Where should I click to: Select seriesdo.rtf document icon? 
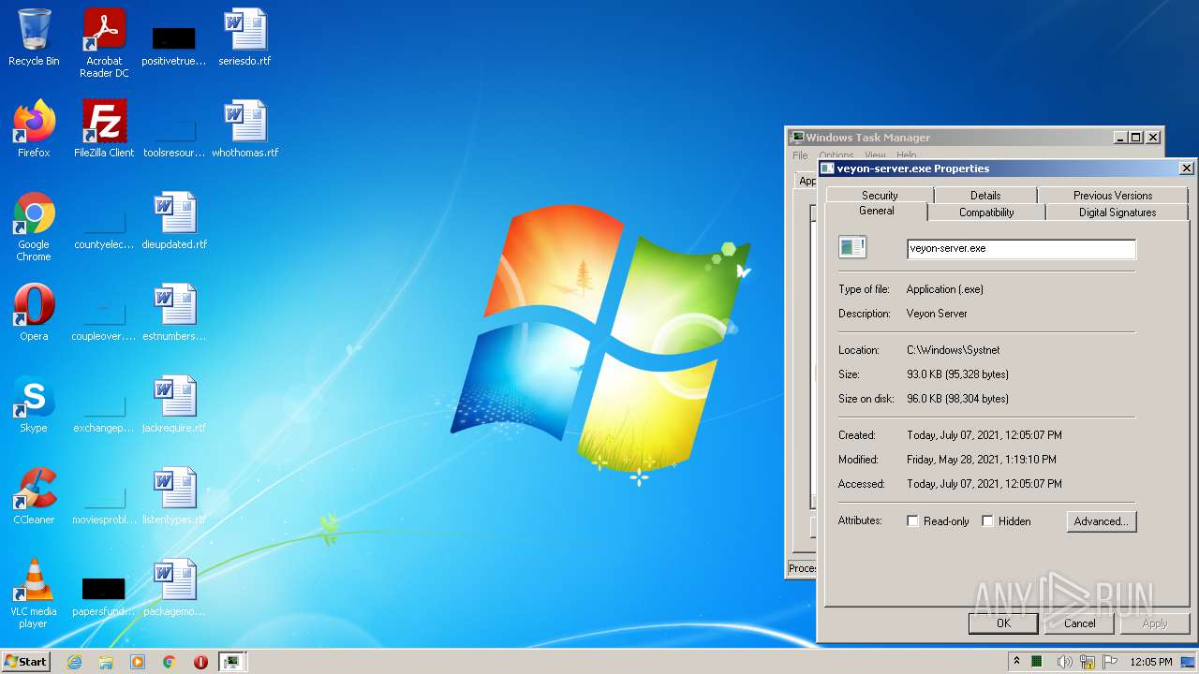pyautogui.click(x=244, y=37)
